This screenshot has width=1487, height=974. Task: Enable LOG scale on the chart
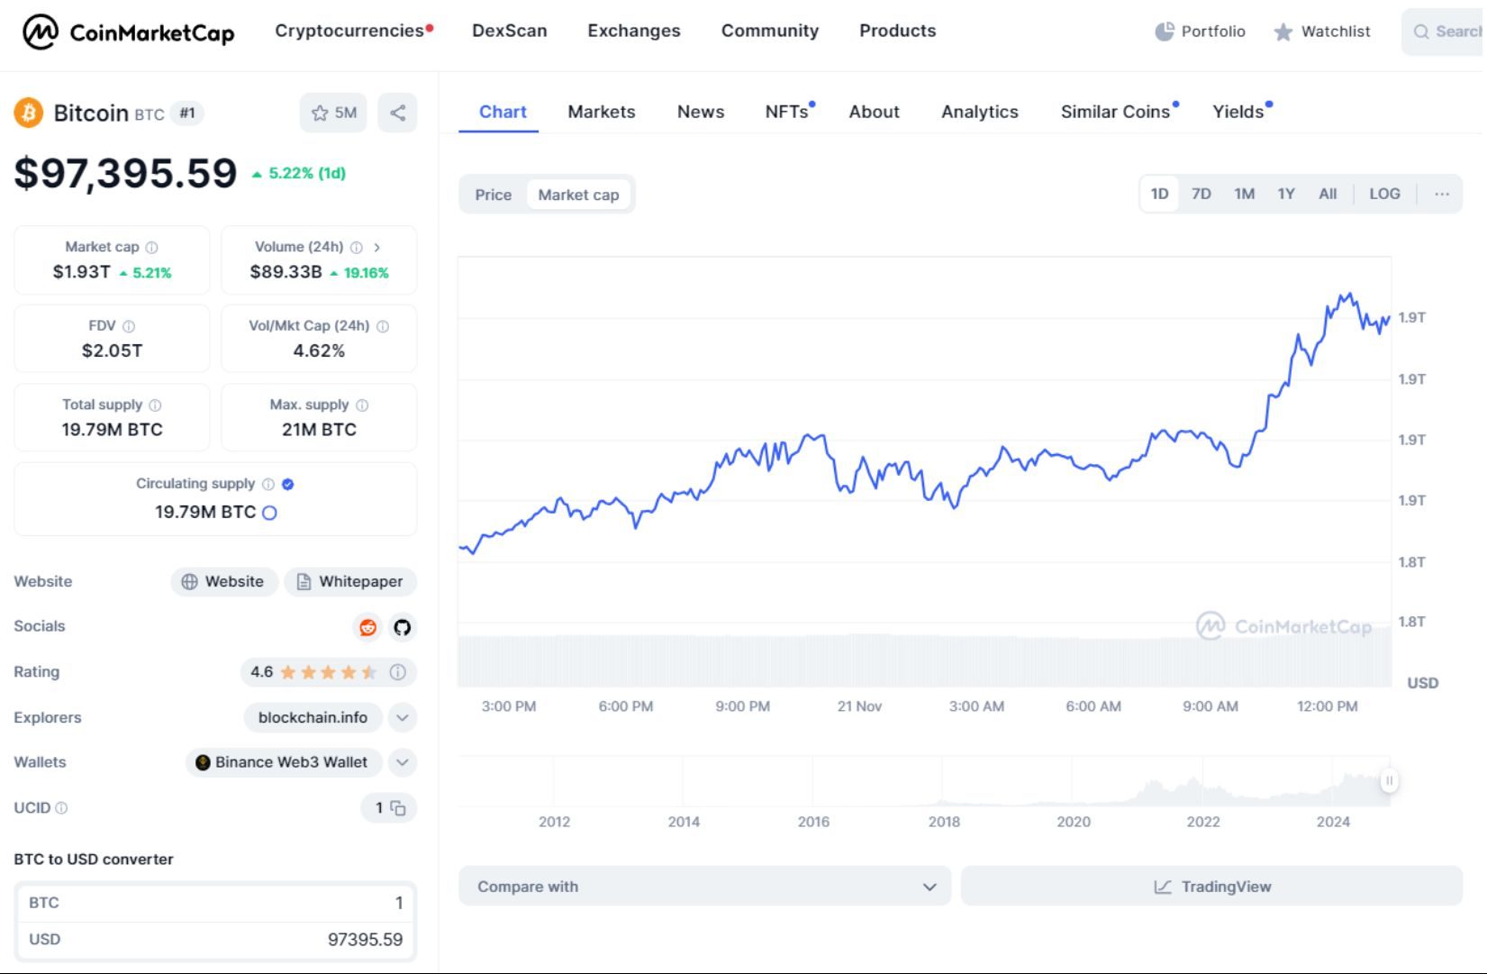coord(1384,194)
